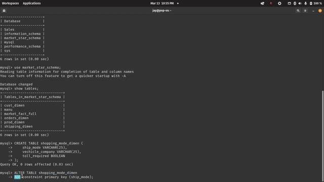
Task: Minimize the terminal window
Action: 313,11
